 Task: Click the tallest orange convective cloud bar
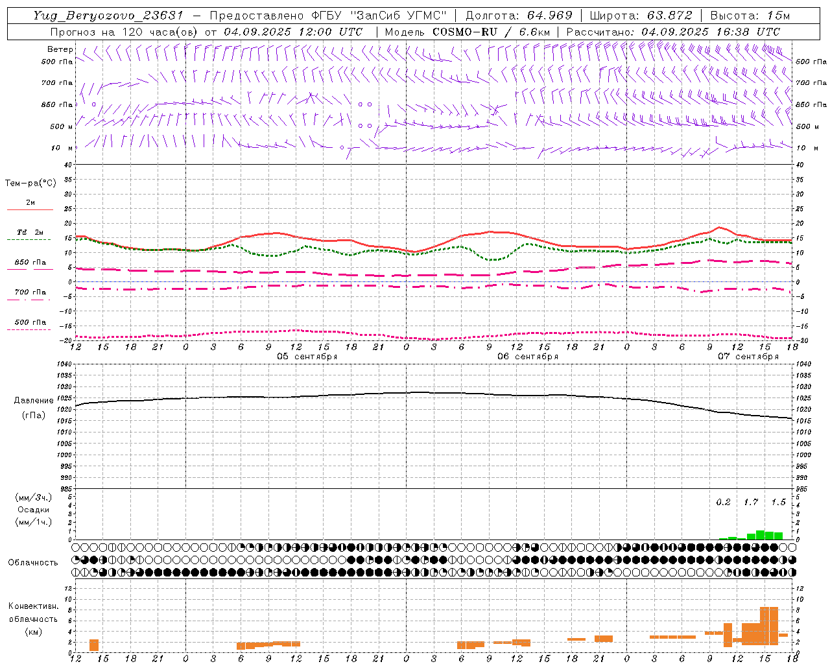pyautogui.click(x=769, y=626)
